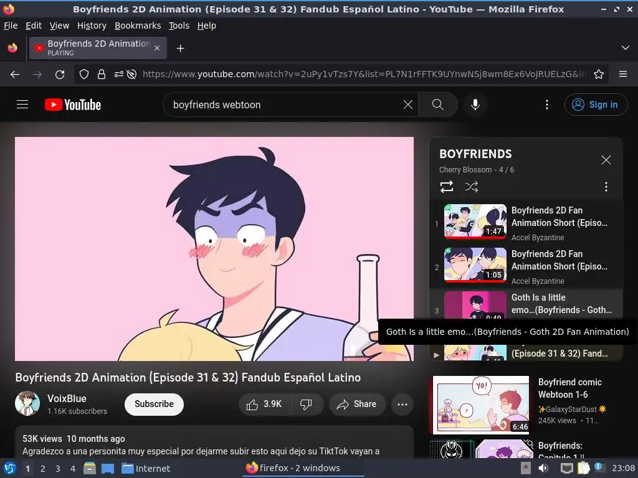638x478 pixels.
Task: Click the Firefox back arrow
Action: pyautogui.click(x=15, y=75)
